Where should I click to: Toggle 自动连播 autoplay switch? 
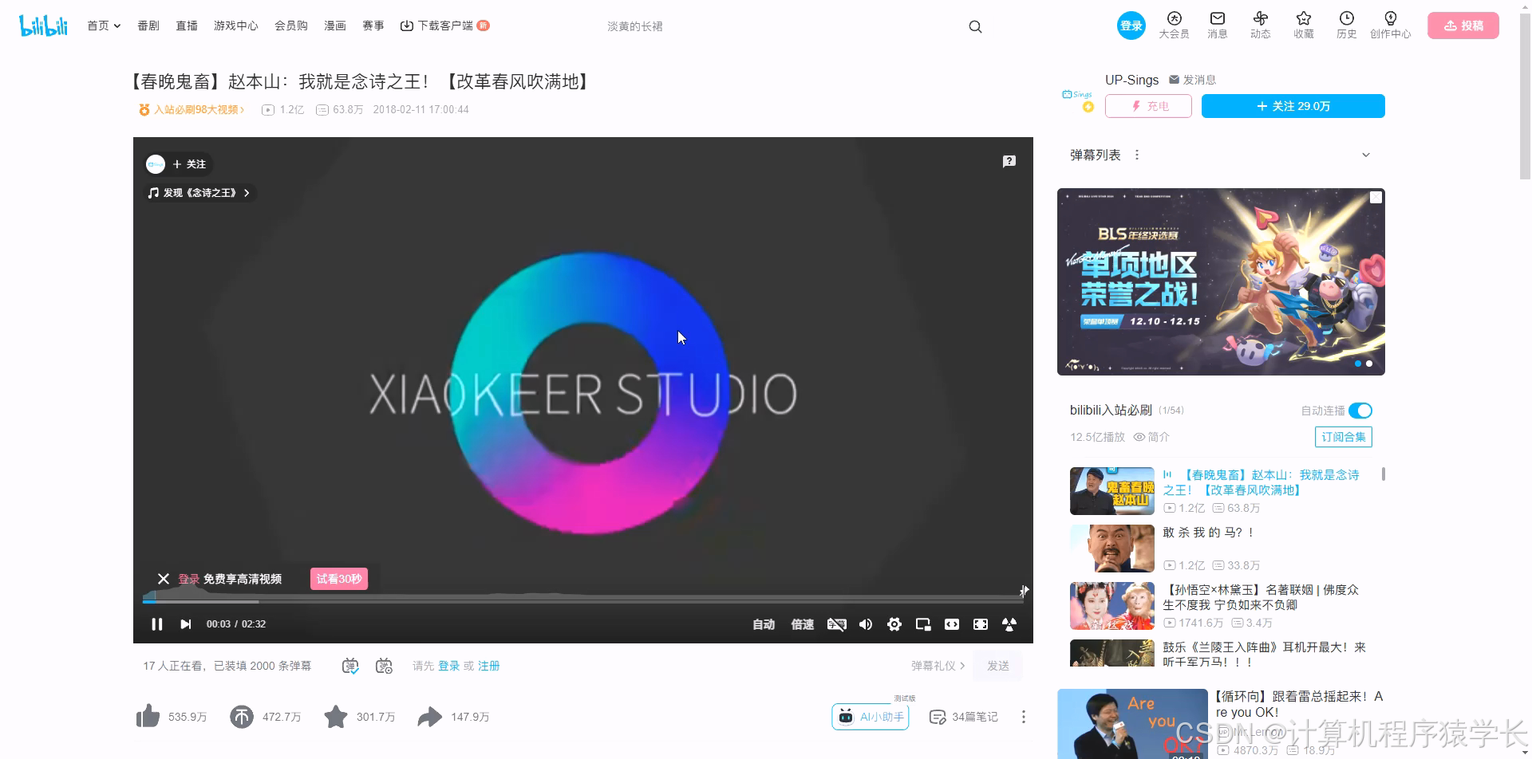coord(1362,410)
